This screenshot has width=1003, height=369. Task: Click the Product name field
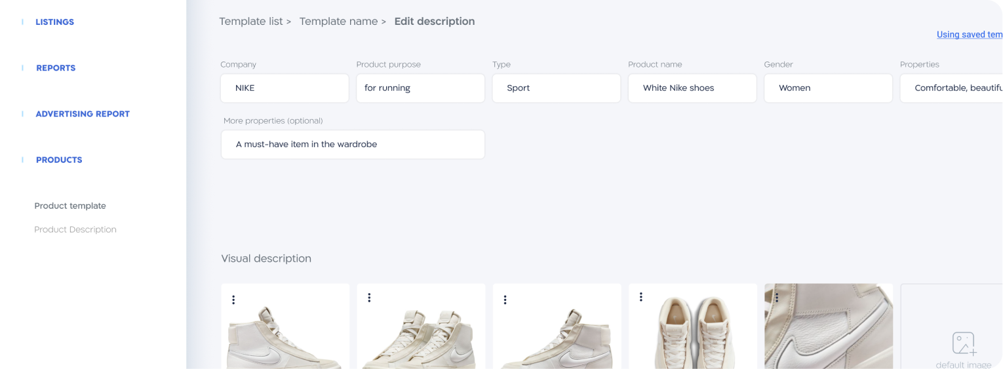click(692, 88)
